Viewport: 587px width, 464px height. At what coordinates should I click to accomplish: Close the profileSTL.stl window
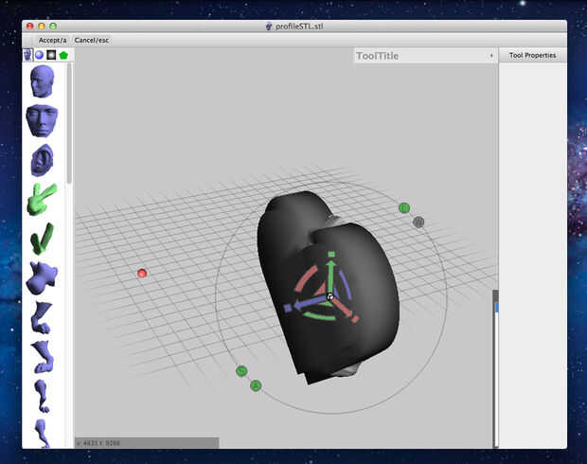pos(30,27)
